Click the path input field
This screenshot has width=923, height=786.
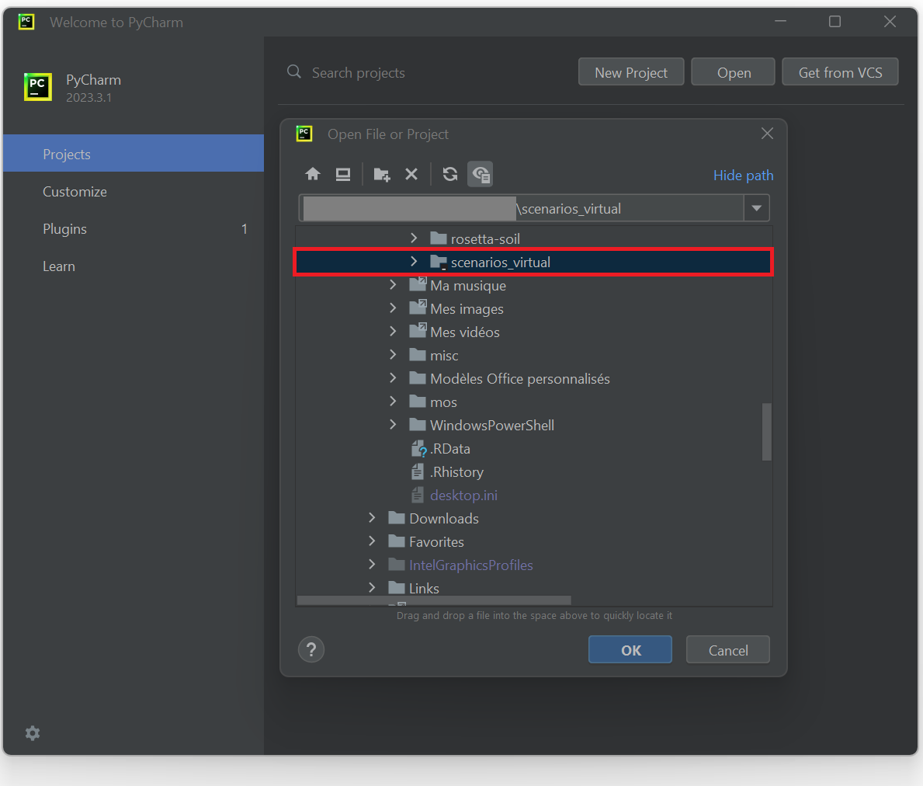pos(522,208)
